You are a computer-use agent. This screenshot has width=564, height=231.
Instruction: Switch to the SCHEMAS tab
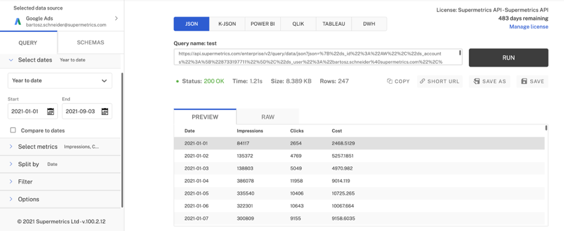[90, 42]
